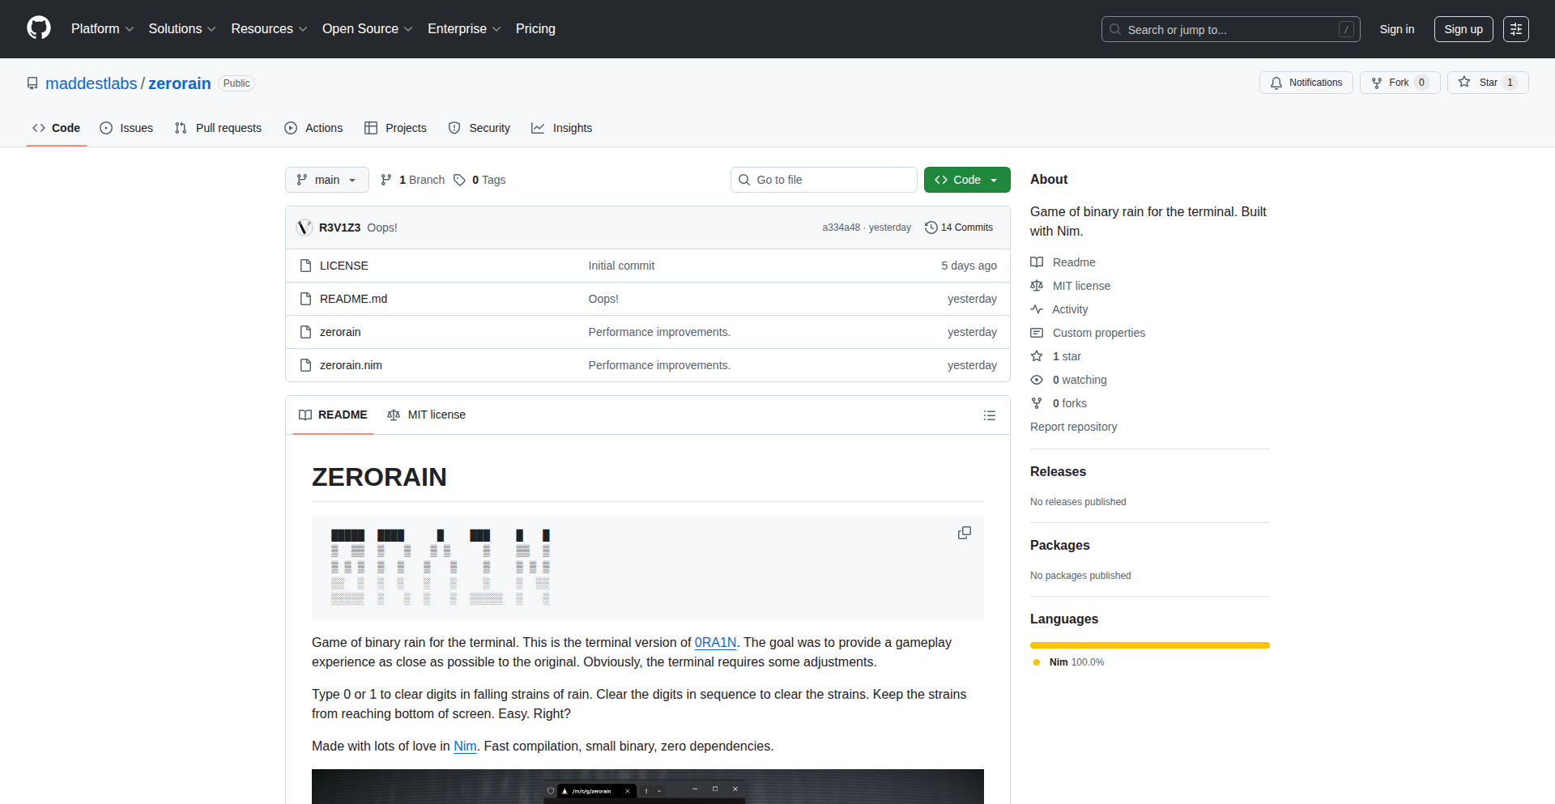Click the Sign up button
Viewport: 1555px width, 804px height.
1463,29
